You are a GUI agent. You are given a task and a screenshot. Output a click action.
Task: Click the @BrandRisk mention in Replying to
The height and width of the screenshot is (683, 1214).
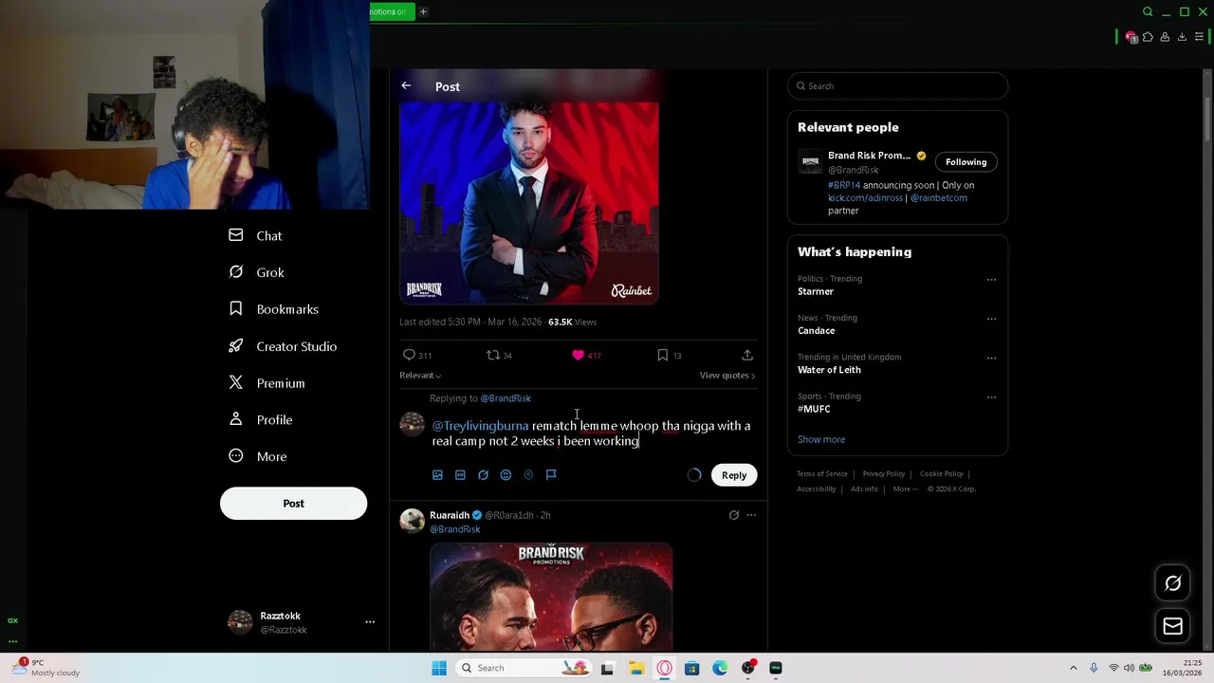(506, 398)
